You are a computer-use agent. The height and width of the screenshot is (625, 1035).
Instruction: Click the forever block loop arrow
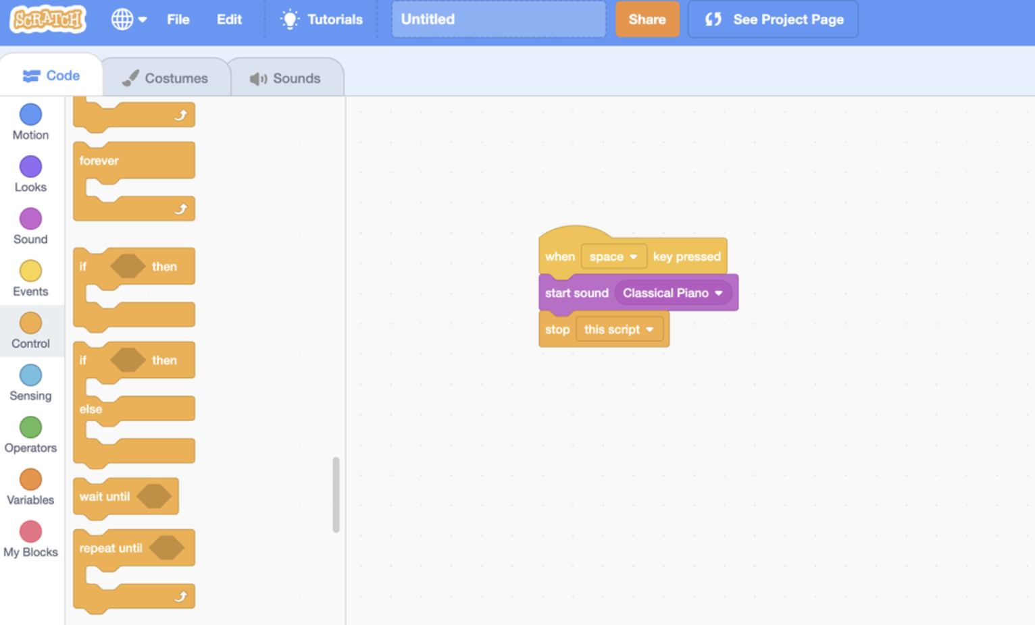[180, 209]
